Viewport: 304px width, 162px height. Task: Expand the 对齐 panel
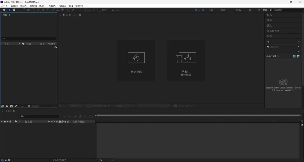coord(269,36)
